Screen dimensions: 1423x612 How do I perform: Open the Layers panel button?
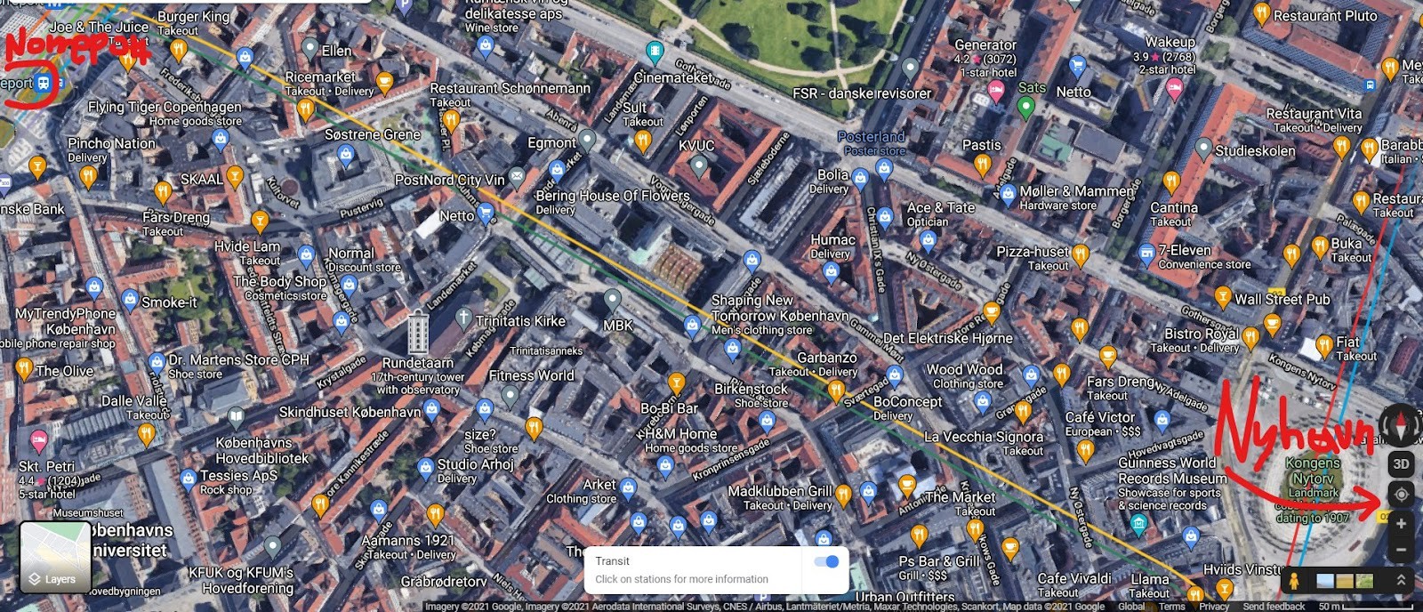tap(55, 557)
